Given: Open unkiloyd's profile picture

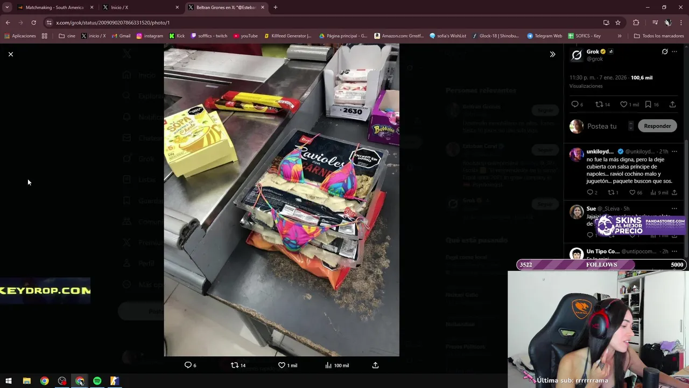Looking at the screenshot, I should (576, 155).
